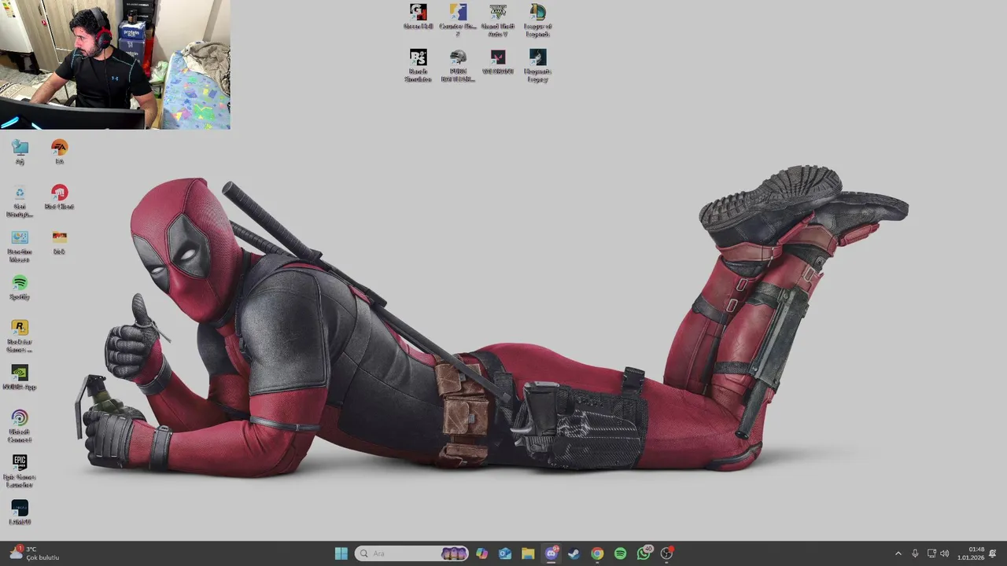Screen dimensions: 1007x566
Task: Open the Control Panel (Denetim Masası) icon
Action: (x=20, y=246)
